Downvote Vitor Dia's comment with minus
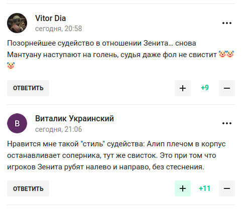Image resolution: width=247 pixels, height=213 pixels. tap(227, 88)
